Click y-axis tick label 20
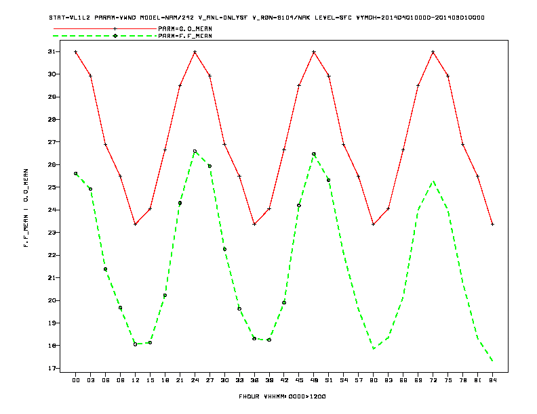 52,300
